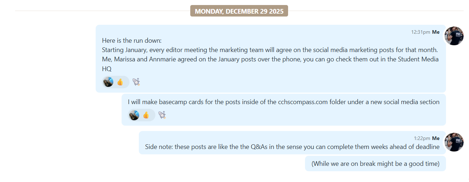Click the 12:31pm timestamp

(x=420, y=32)
